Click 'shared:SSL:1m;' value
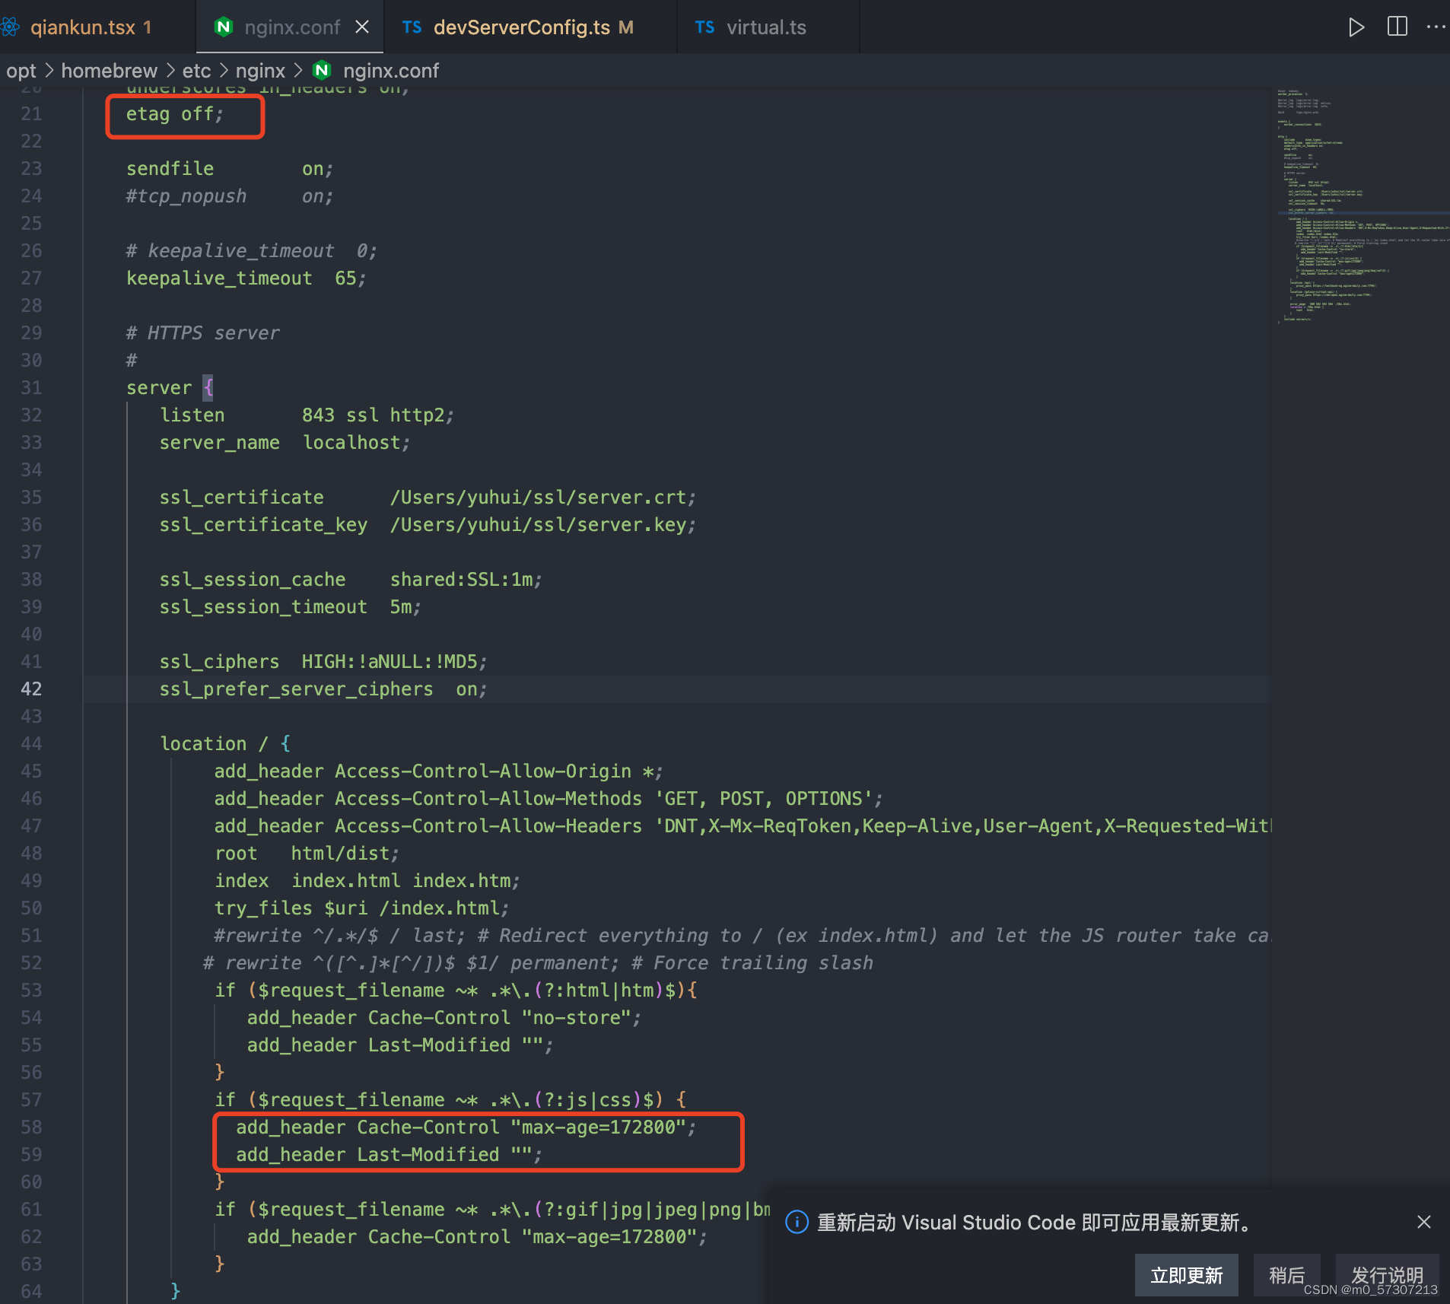The height and width of the screenshot is (1304, 1450). click(x=466, y=580)
